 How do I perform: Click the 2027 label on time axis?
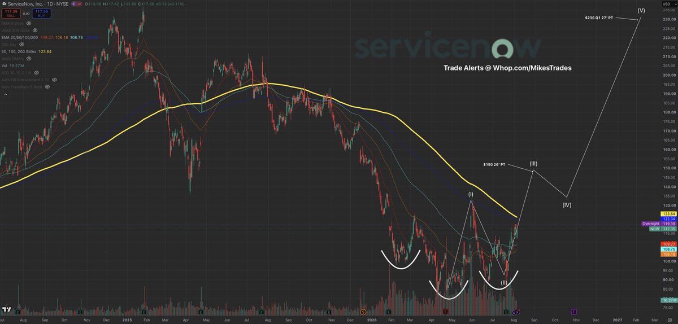click(618, 319)
